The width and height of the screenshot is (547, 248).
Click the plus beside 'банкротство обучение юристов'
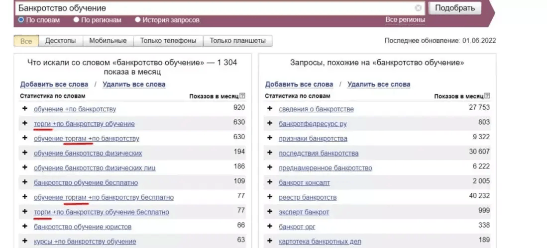[x=25, y=226]
